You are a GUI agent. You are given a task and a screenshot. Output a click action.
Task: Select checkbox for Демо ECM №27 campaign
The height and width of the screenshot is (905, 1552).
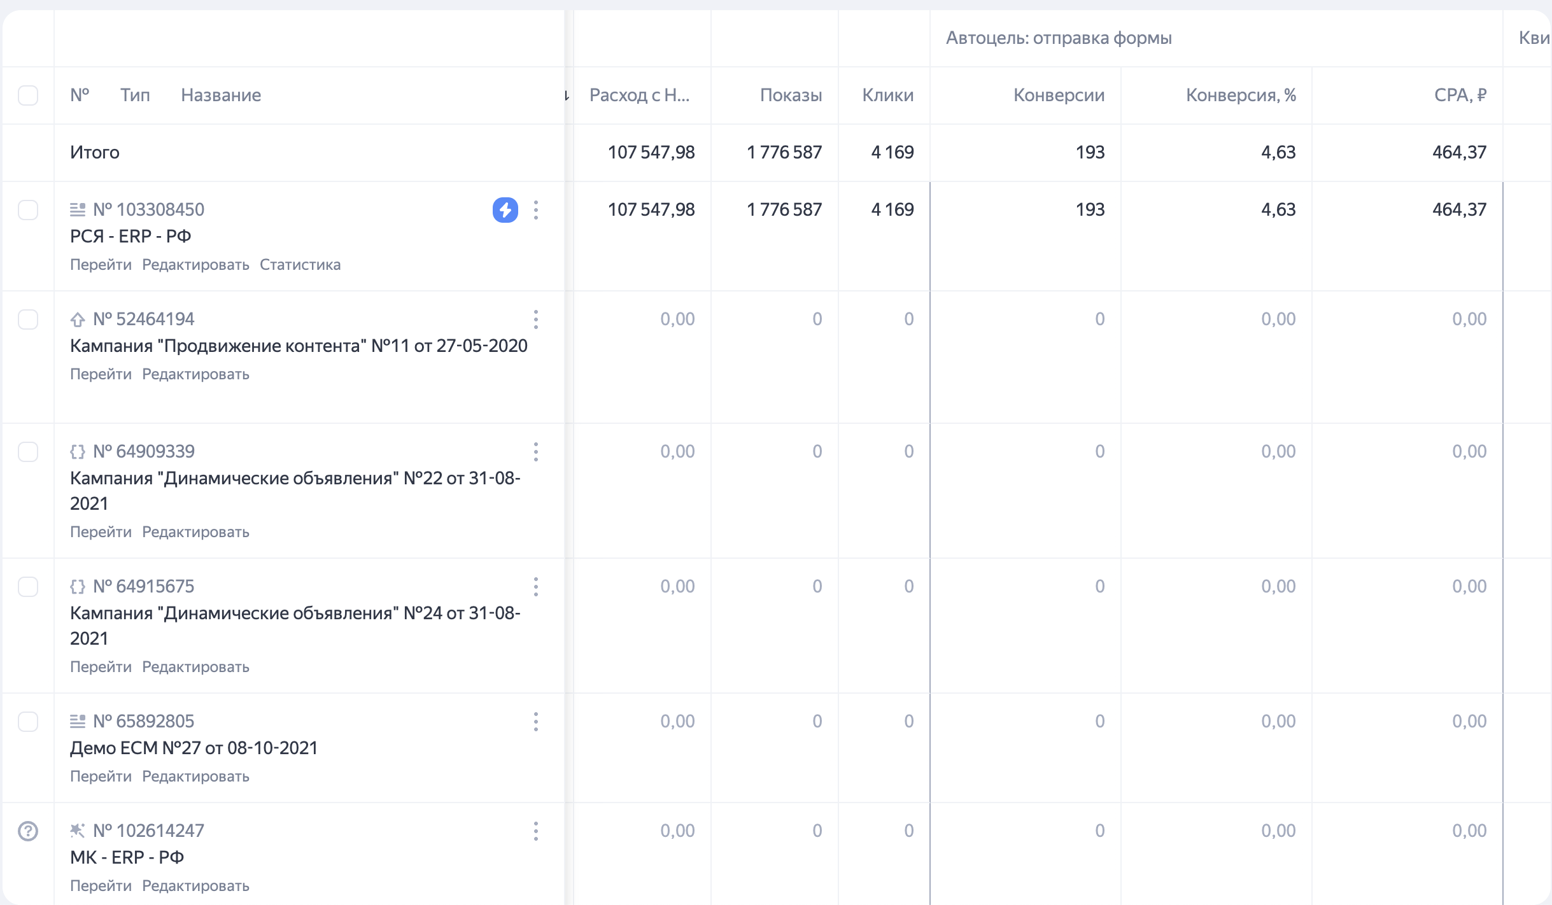pyautogui.click(x=28, y=722)
